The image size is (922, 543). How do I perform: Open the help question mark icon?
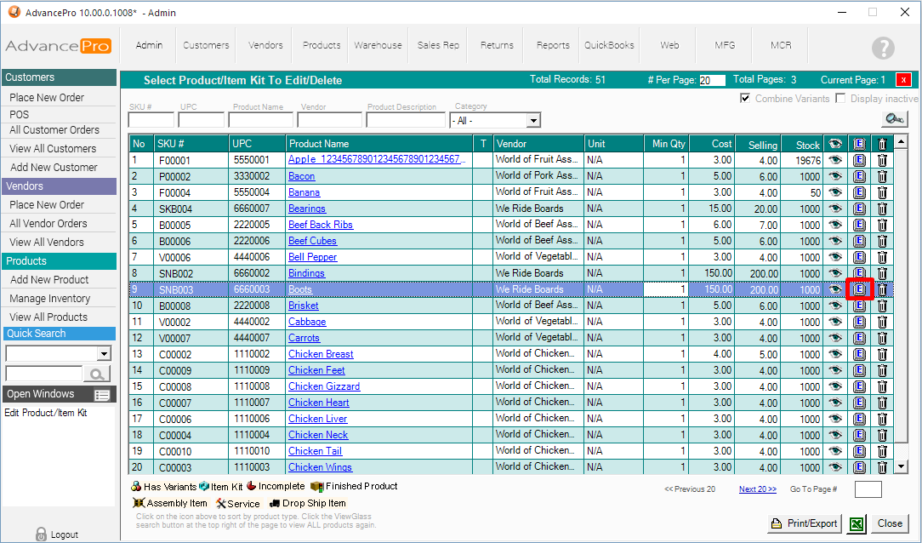(884, 49)
